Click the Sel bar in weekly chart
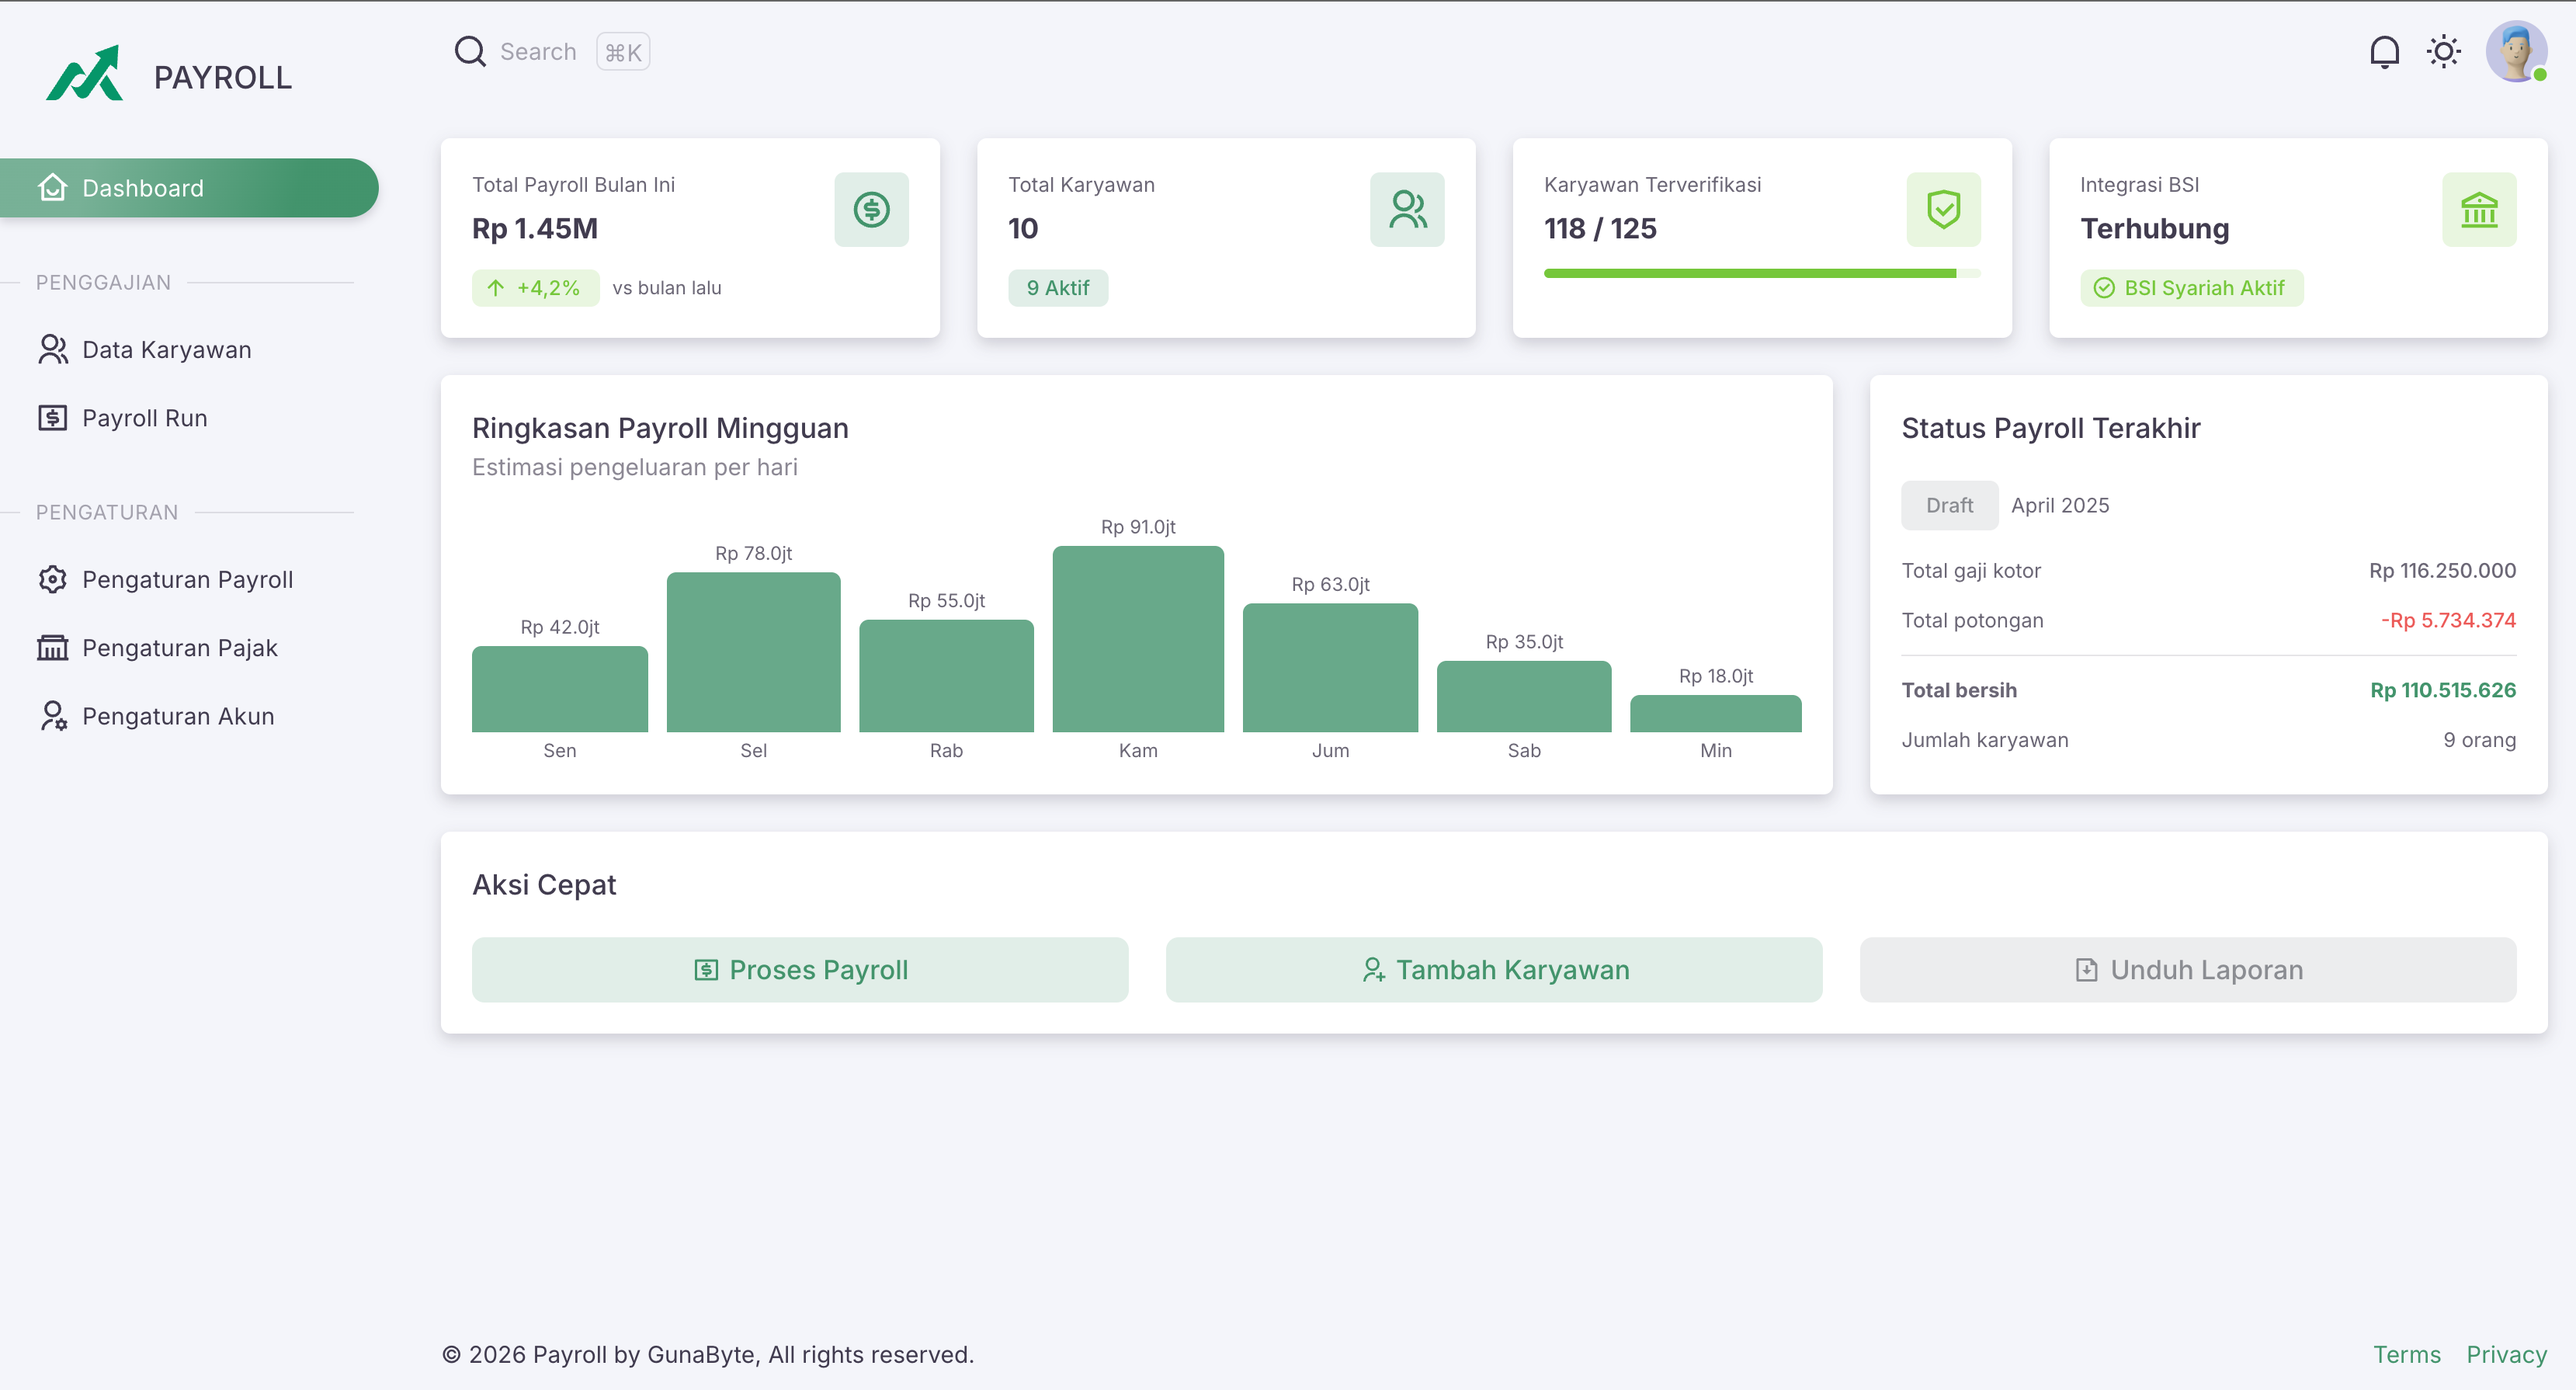The width and height of the screenshot is (2576, 1390). [753, 652]
